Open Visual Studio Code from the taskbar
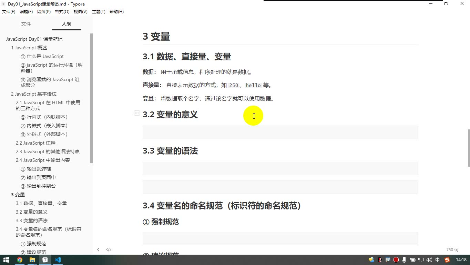The image size is (470, 265). pyautogui.click(x=58, y=260)
